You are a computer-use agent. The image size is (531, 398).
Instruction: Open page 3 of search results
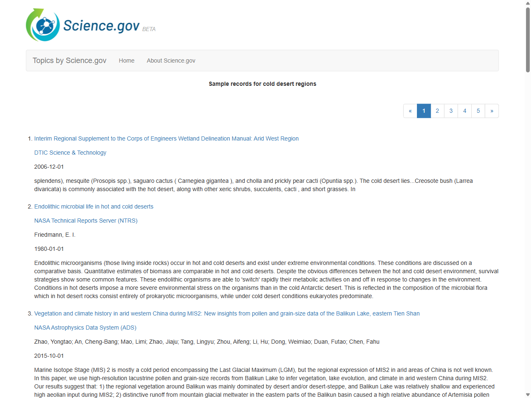pos(451,111)
